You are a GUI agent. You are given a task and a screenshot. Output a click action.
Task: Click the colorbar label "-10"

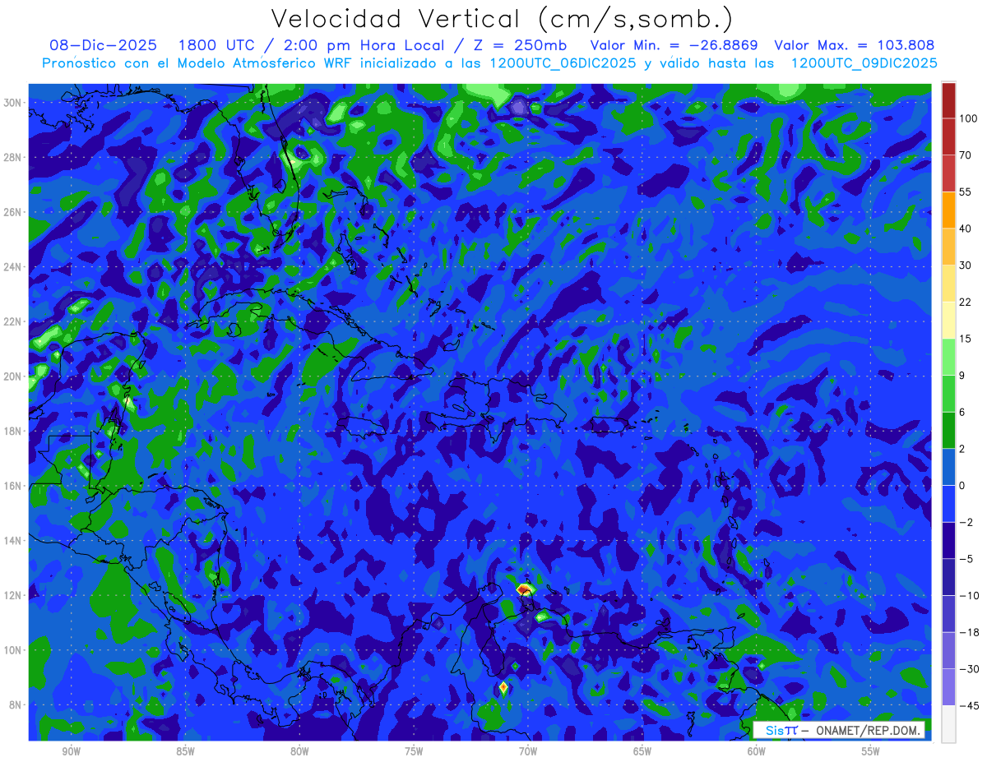tap(968, 596)
